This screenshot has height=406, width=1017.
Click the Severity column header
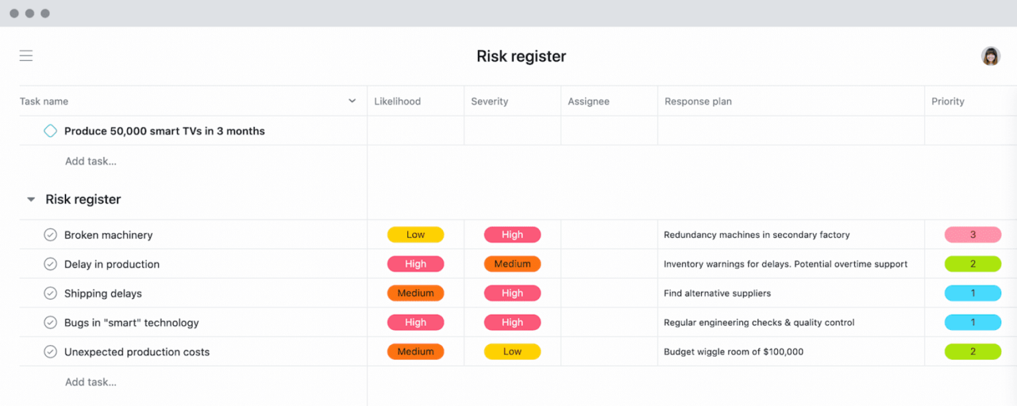[x=489, y=101]
